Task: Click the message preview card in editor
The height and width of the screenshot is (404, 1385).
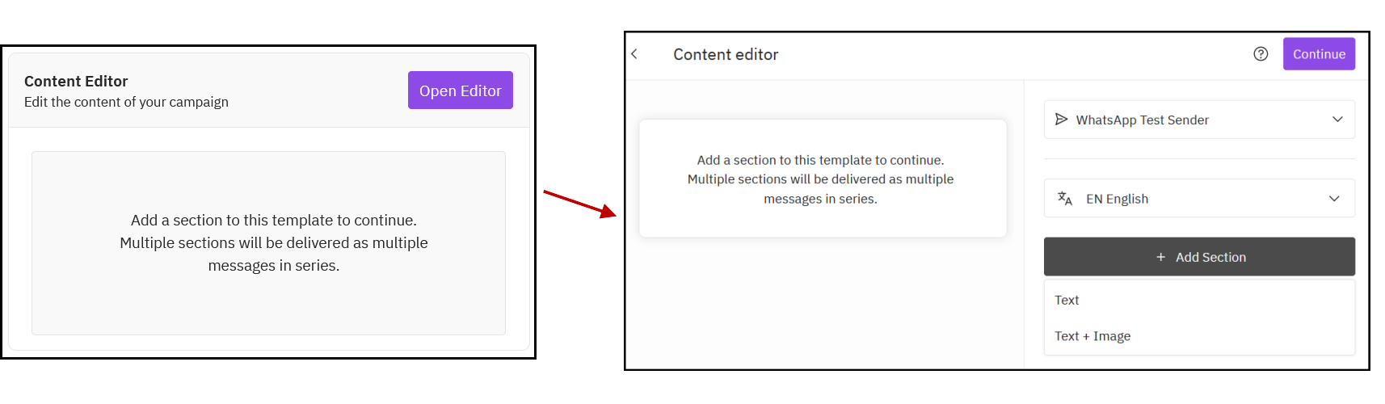Action: coord(823,179)
